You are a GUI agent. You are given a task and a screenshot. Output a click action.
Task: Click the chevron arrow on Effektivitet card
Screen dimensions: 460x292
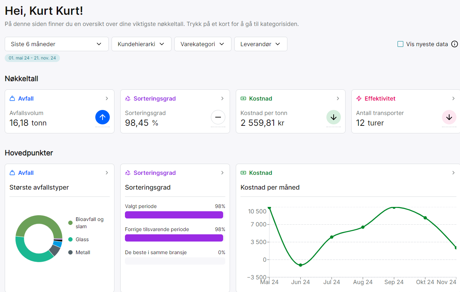tap(454, 98)
